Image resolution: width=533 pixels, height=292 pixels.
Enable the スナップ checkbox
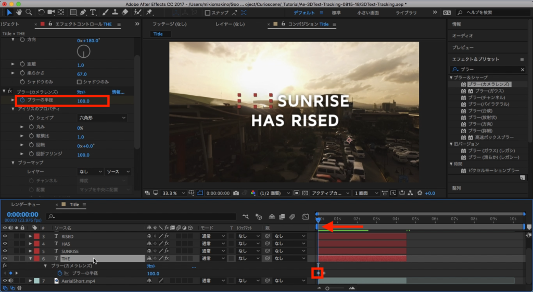(208, 12)
